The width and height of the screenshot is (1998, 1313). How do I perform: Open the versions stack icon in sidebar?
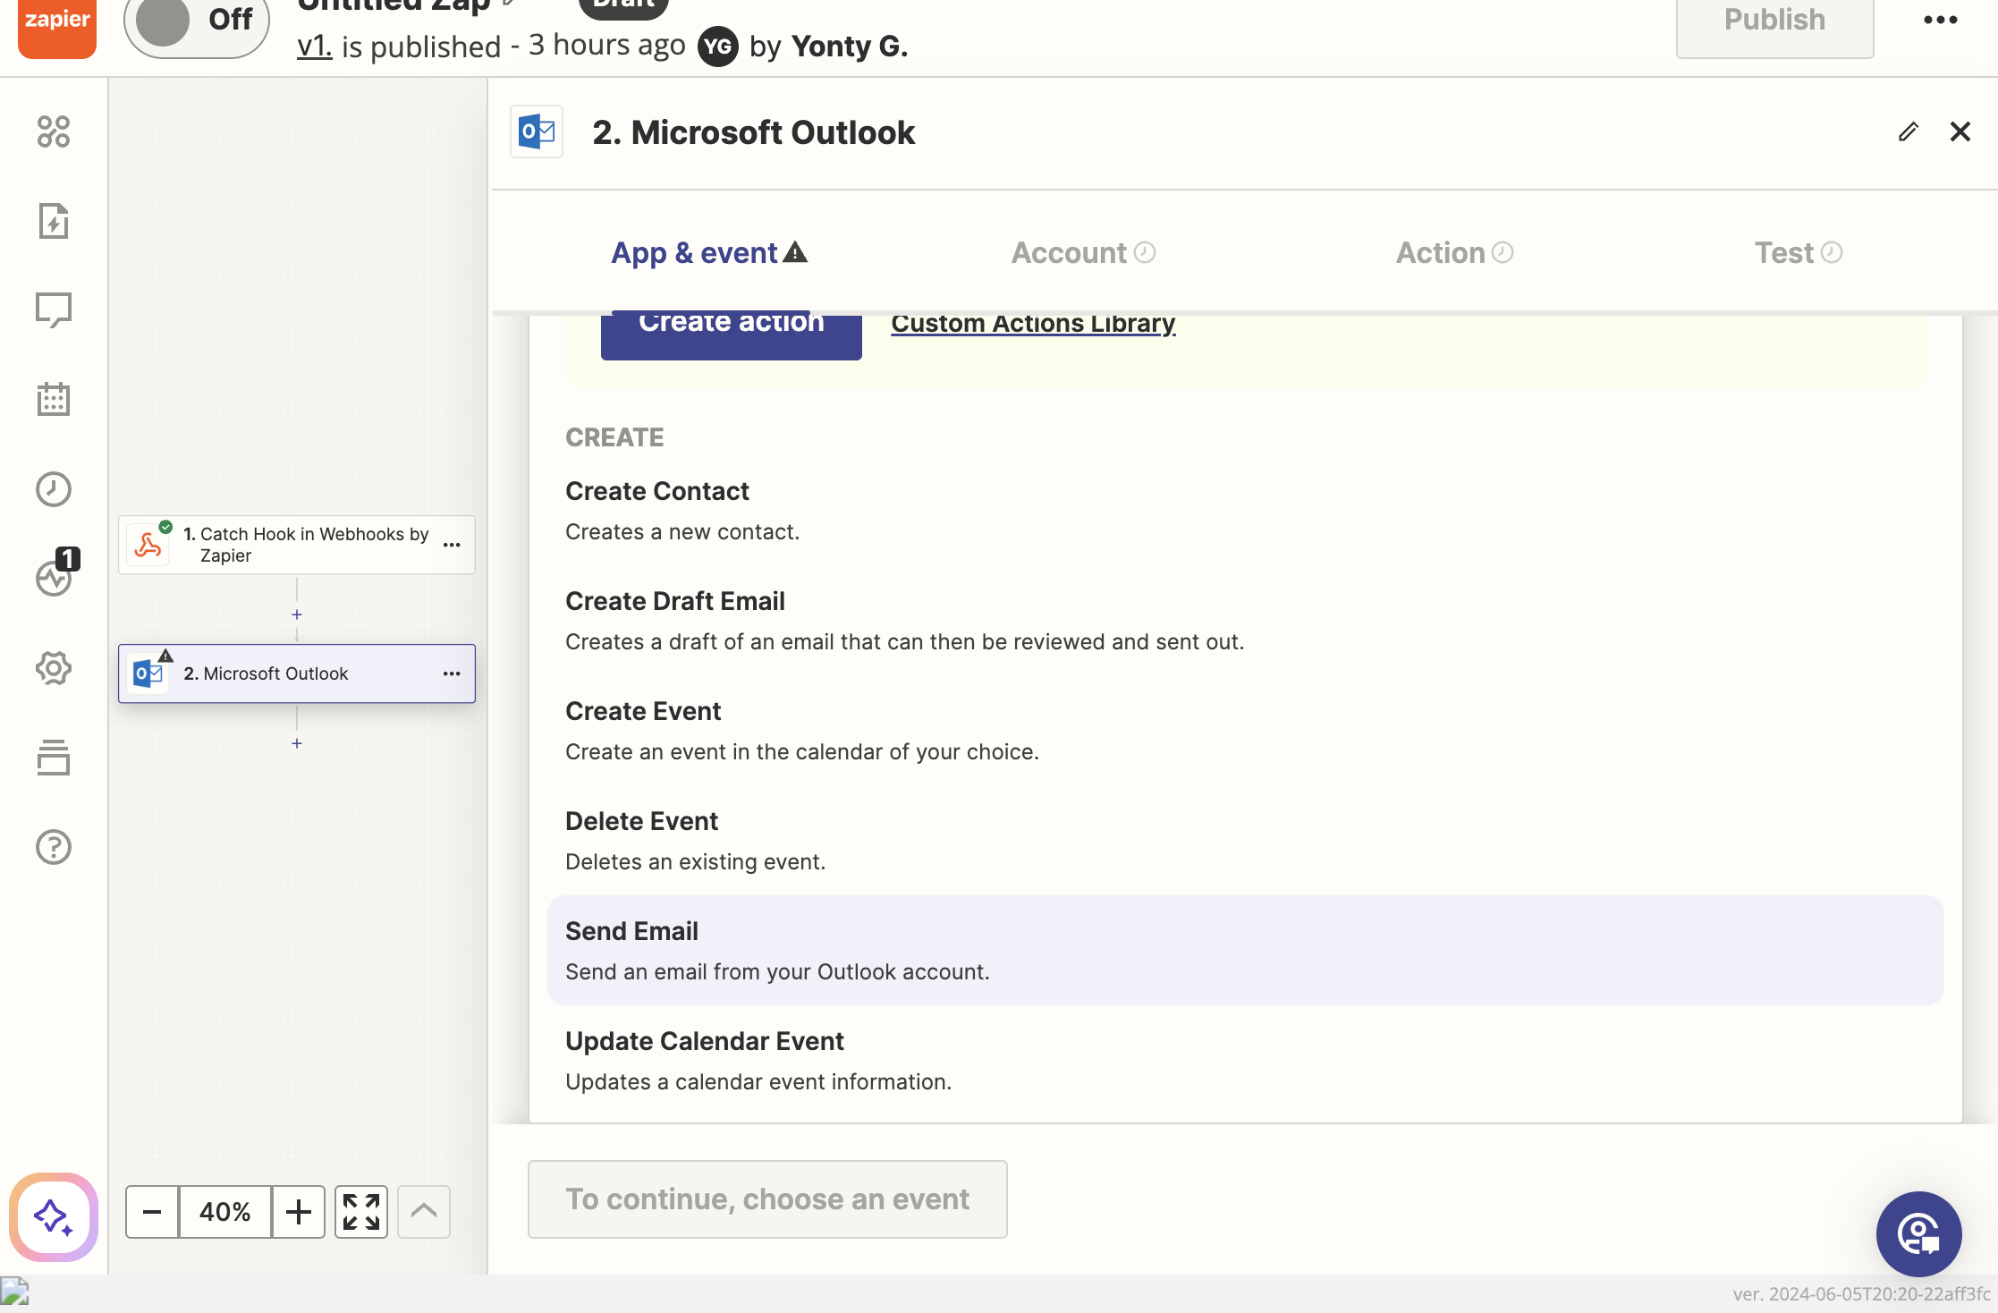[x=54, y=758]
